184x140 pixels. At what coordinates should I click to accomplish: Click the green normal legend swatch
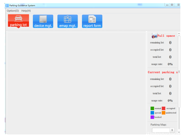click(152, 108)
